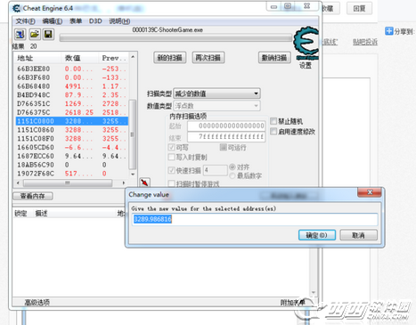The width and height of the screenshot is (416, 325).
Task: Click the horizontal scrollbar under address list
Action: (71, 183)
